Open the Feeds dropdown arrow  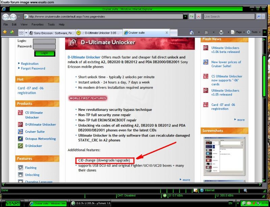(x=214, y=32)
